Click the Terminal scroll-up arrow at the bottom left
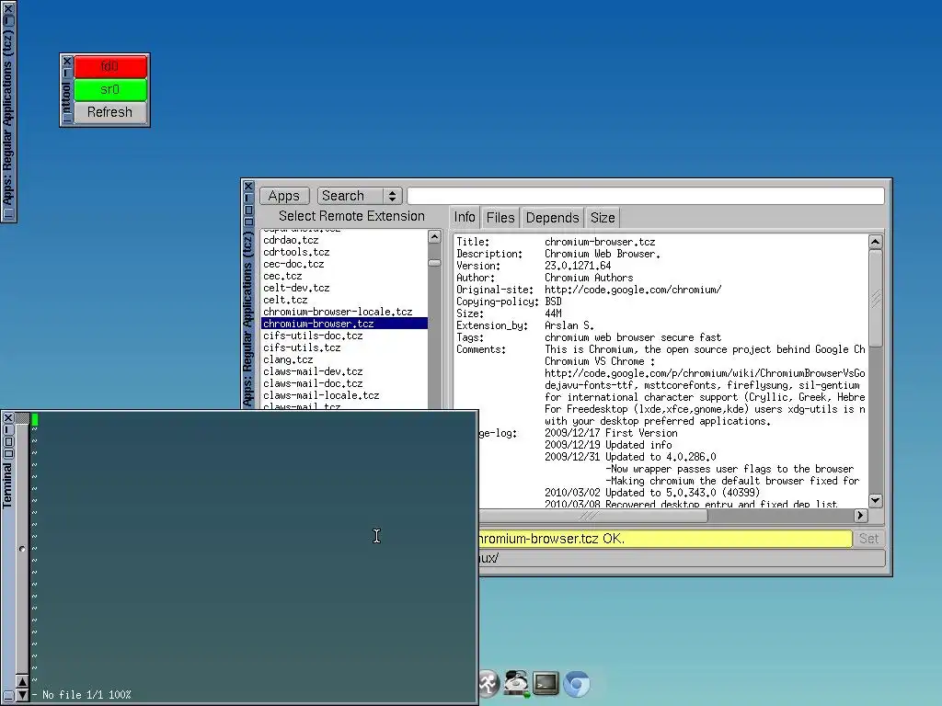The height and width of the screenshot is (706, 942). pyautogui.click(x=22, y=681)
